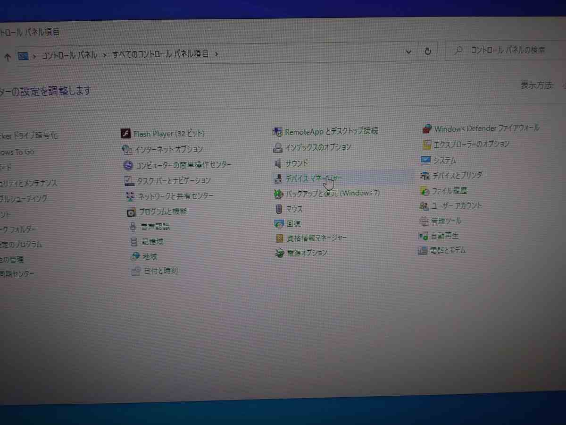The width and height of the screenshot is (566, 425).
Task: Open the サウンド speaker icon
Action: click(278, 163)
